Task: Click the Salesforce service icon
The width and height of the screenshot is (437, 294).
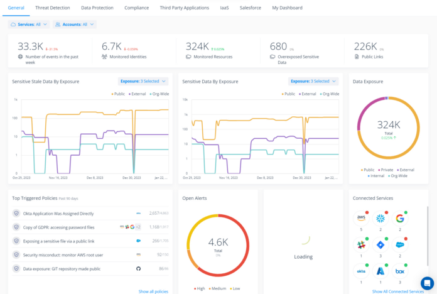Action: pyautogui.click(x=399, y=246)
